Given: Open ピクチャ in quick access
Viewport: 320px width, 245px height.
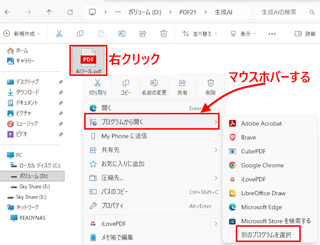Looking at the screenshot, I should pyautogui.click(x=19, y=113).
